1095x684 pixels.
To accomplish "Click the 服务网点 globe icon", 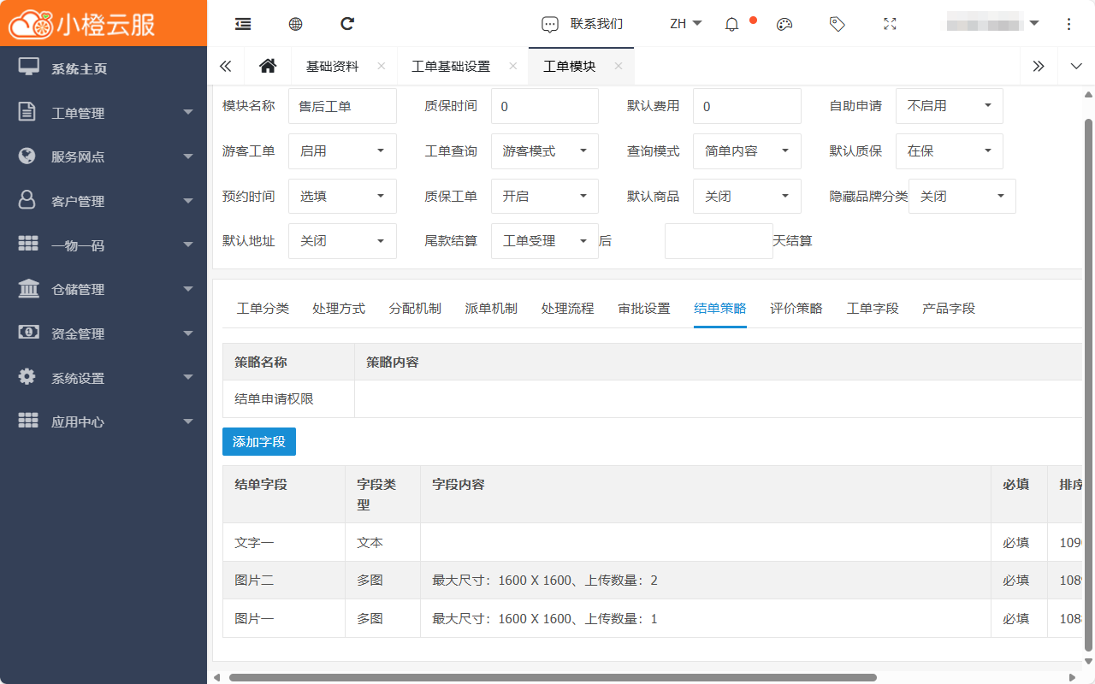I will (x=28, y=156).
